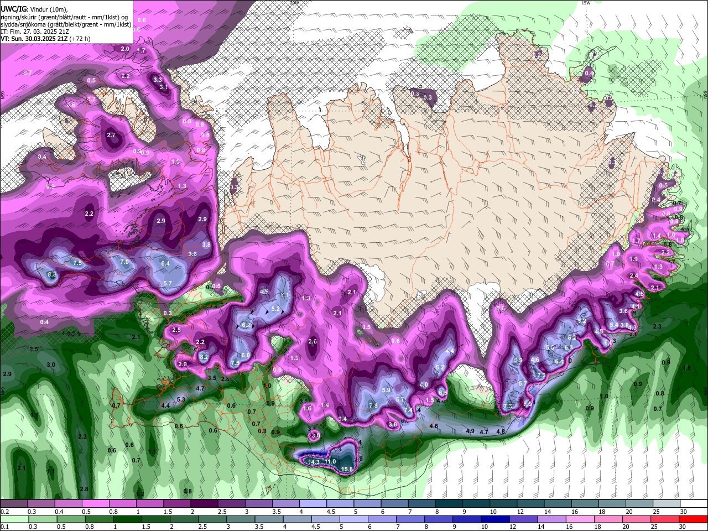Click the 8.8 snowfall value

52,274
